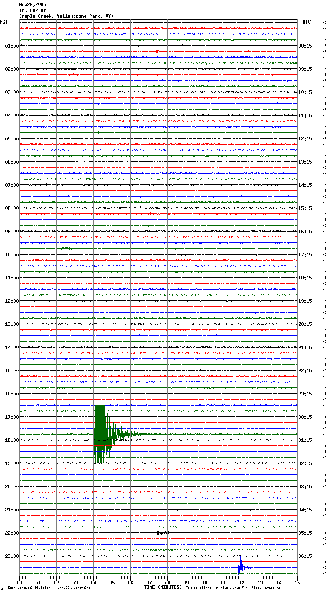Click the "10:15" UTC time label
This screenshot has width=328, height=593.
pyautogui.click(x=305, y=92)
